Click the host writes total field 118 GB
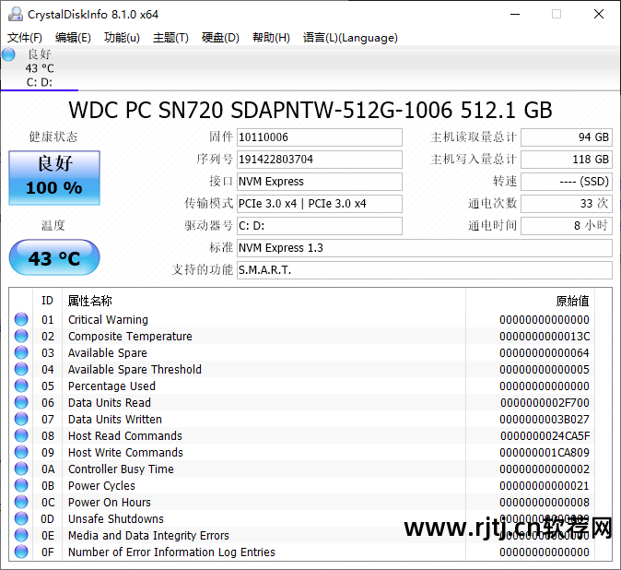Viewport: 621px width, 570px height. (x=567, y=160)
